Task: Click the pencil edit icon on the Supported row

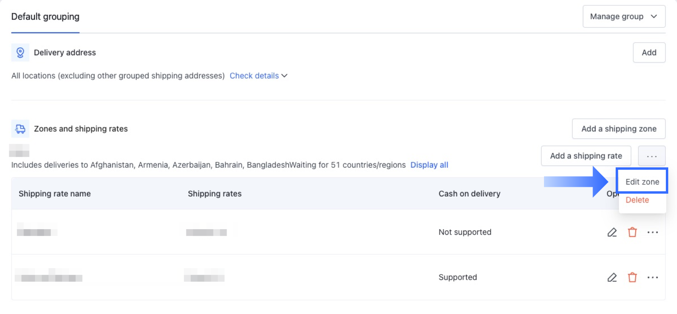Action: pyautogui.click(x=612, y=277)
